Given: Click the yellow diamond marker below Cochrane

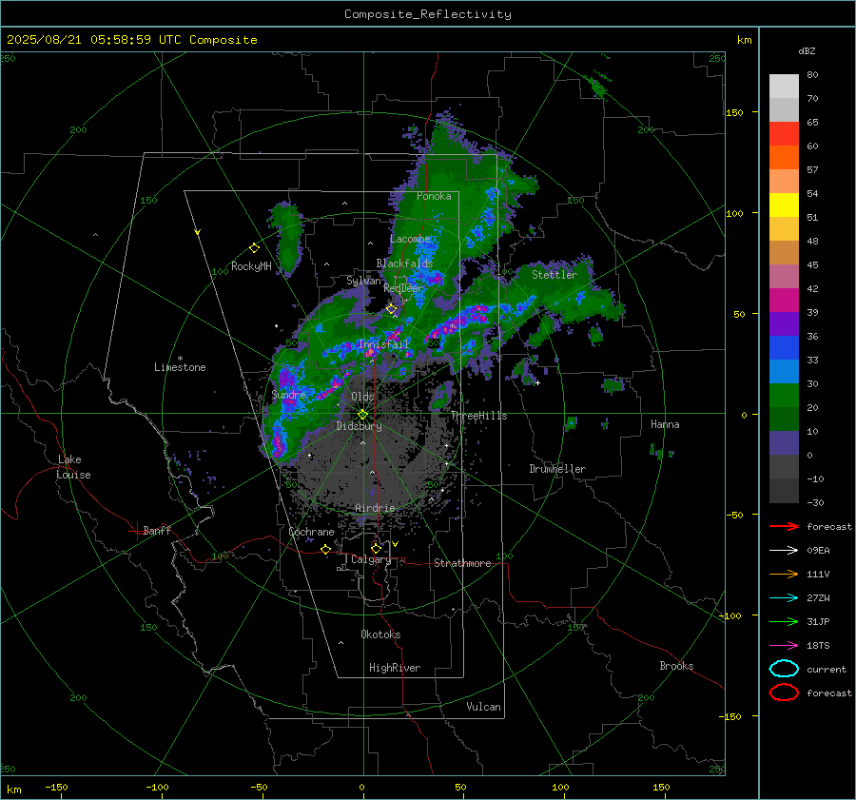Looking at the screenshot, I should tap(325, 549).
